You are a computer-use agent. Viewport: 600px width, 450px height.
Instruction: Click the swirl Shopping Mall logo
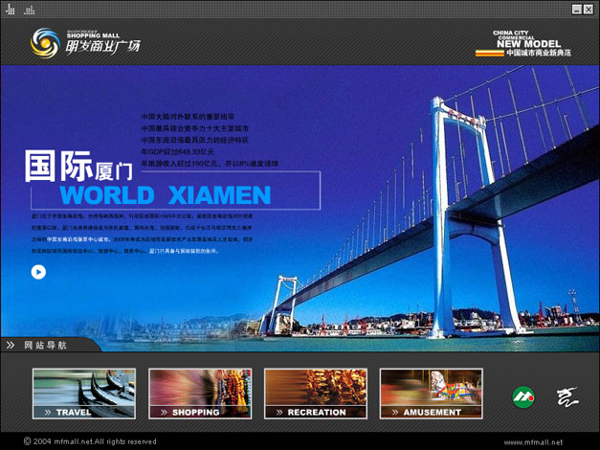45,42
